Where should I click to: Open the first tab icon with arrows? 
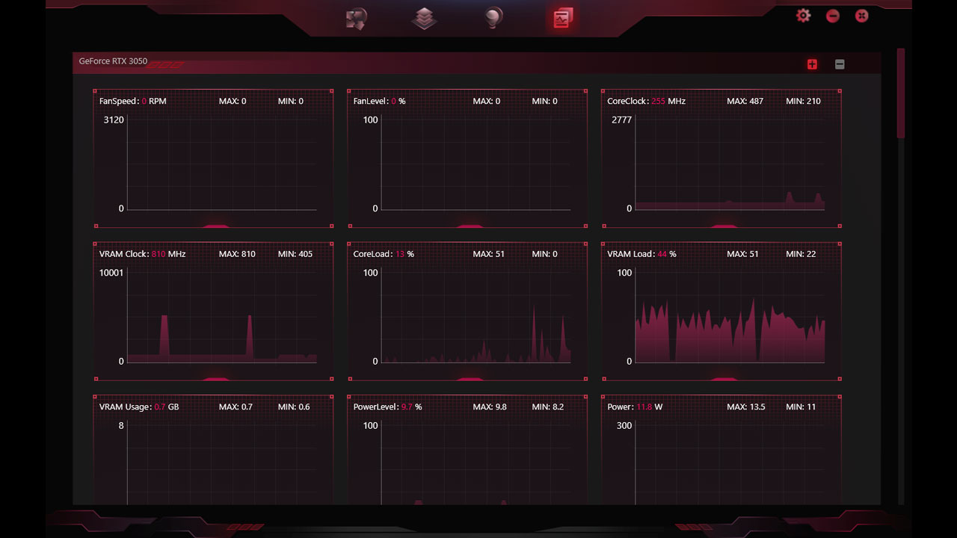point(357,19)
